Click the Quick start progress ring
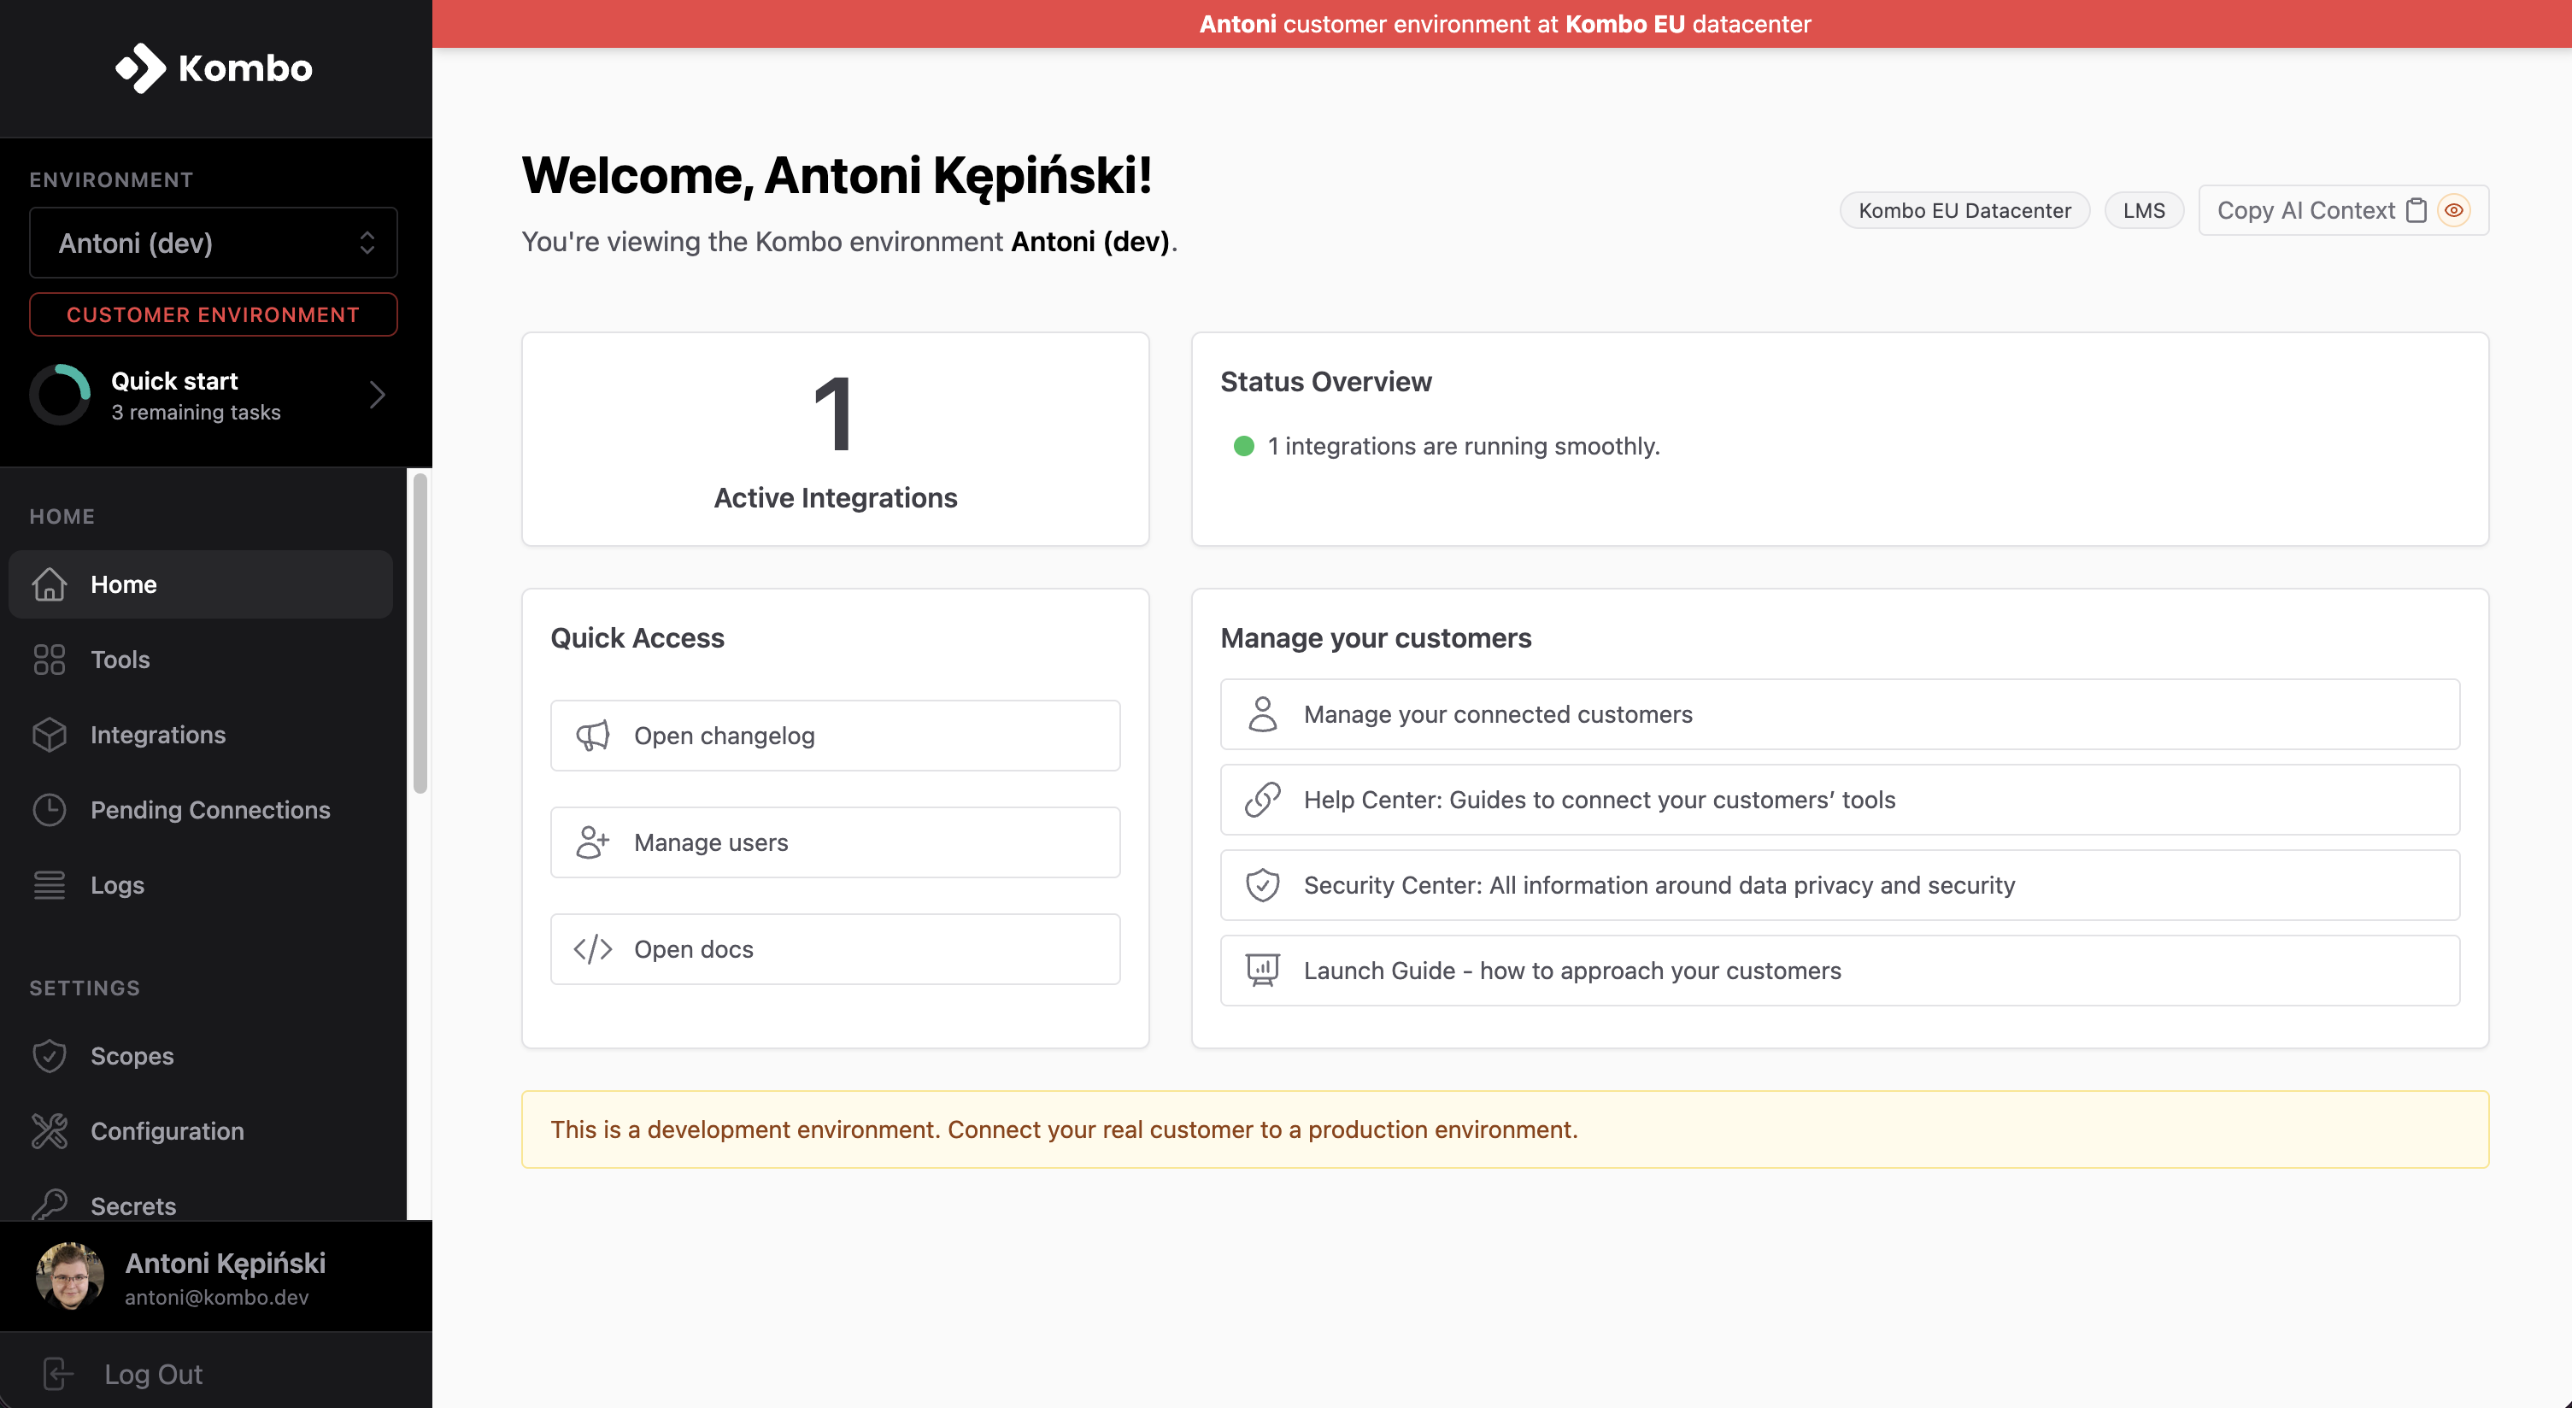2572x1408 pixels. pos(60,396)
